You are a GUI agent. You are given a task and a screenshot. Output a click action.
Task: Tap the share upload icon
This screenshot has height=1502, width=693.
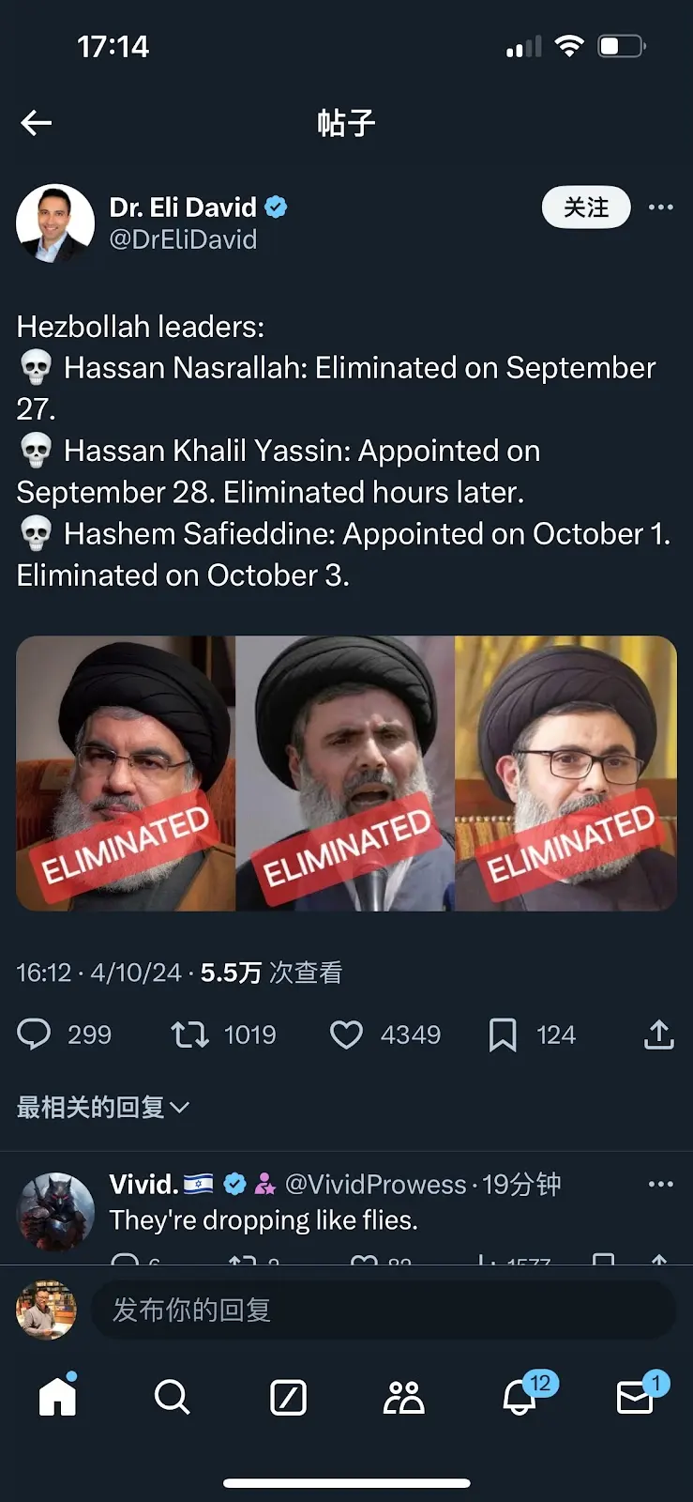(659, 1035)
